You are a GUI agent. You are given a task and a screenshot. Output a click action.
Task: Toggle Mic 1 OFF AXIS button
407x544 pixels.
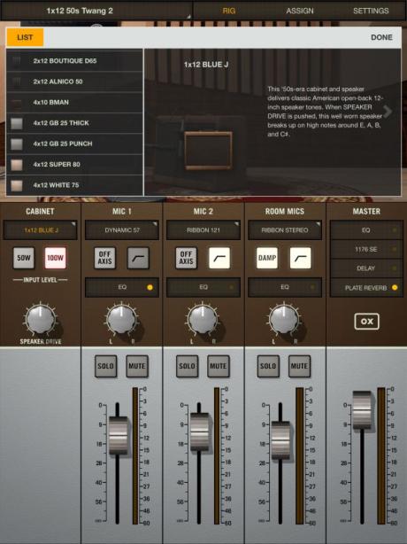tap(105, 258)
